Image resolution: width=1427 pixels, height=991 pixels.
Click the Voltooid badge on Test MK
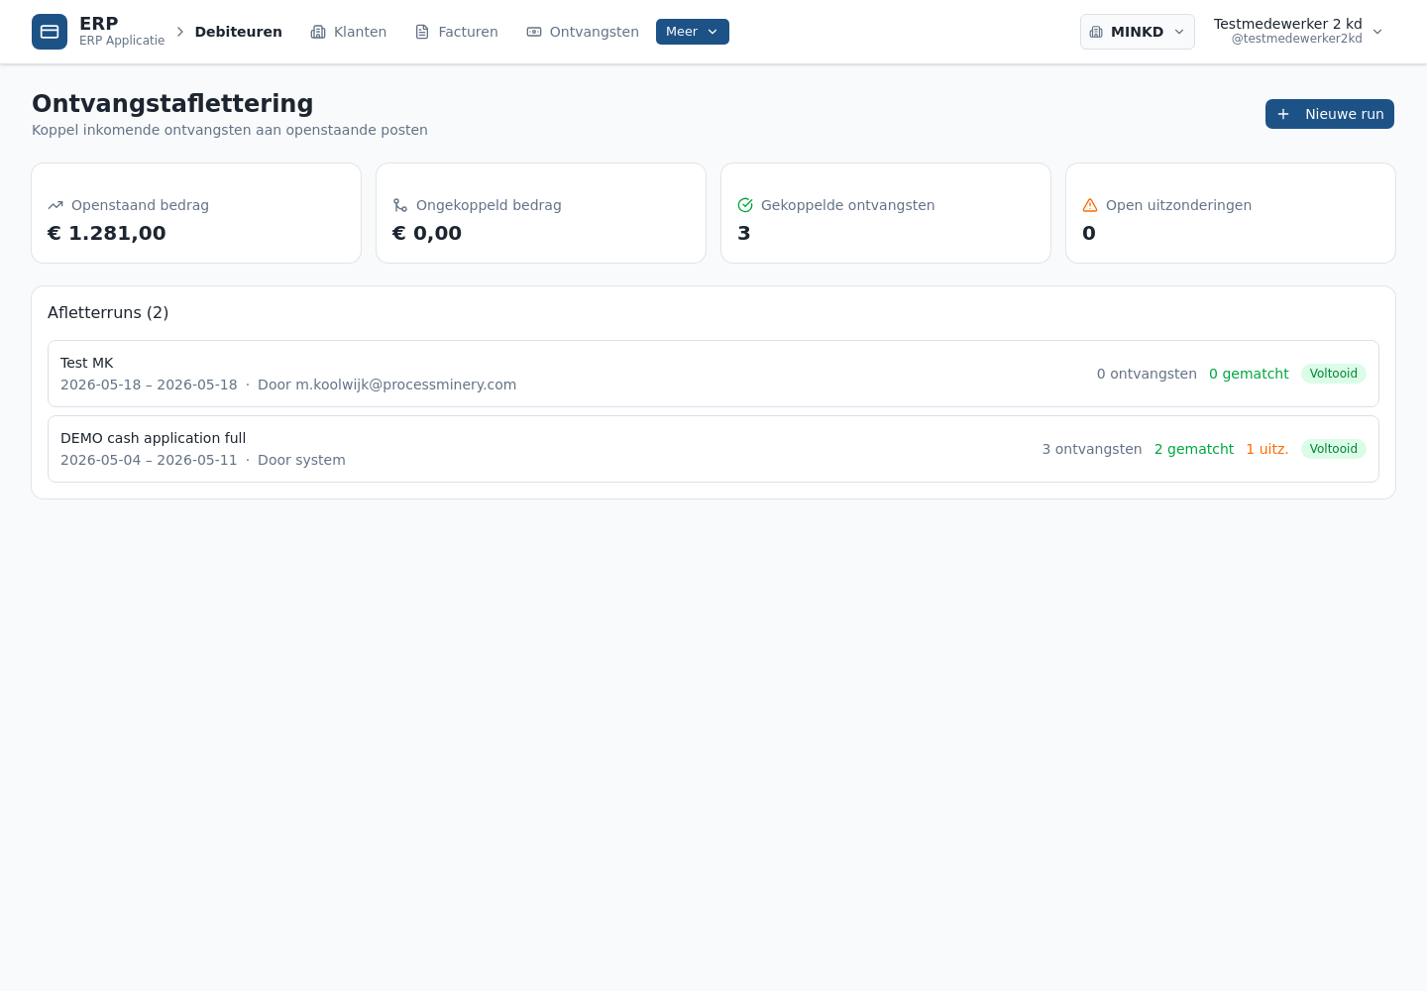(1334, 374)
